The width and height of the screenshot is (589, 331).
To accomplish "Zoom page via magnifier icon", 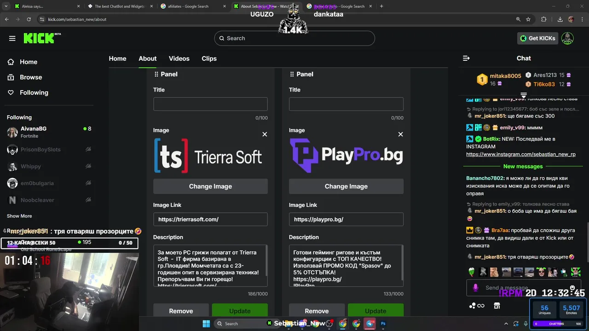I will click(518, 19).
